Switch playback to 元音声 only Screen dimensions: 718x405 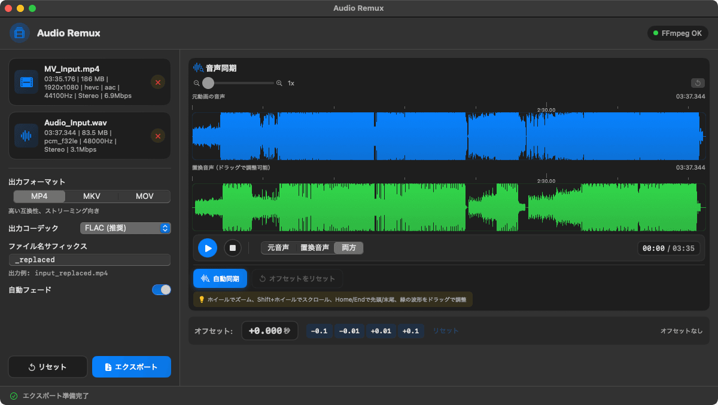click(278, 247)
